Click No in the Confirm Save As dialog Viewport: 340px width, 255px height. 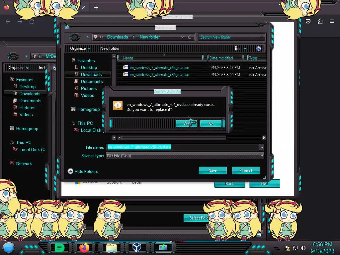tap(211, 124)
